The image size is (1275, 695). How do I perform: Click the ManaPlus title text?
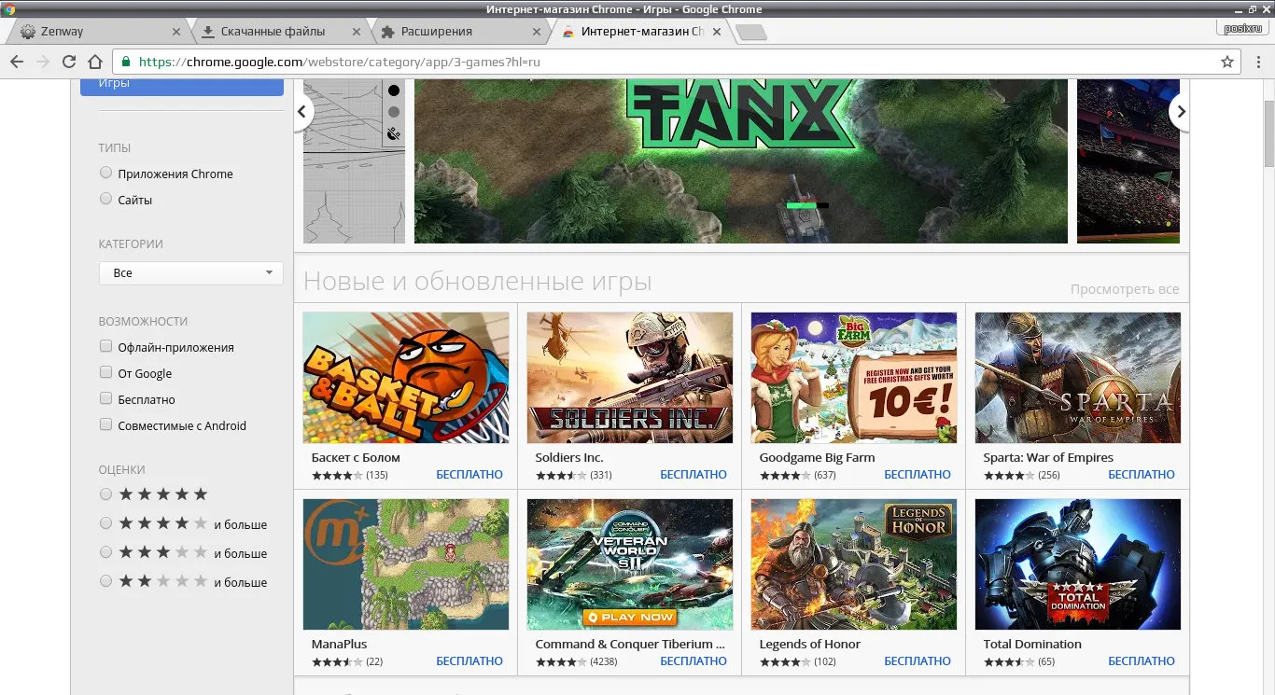pos(339,644)
